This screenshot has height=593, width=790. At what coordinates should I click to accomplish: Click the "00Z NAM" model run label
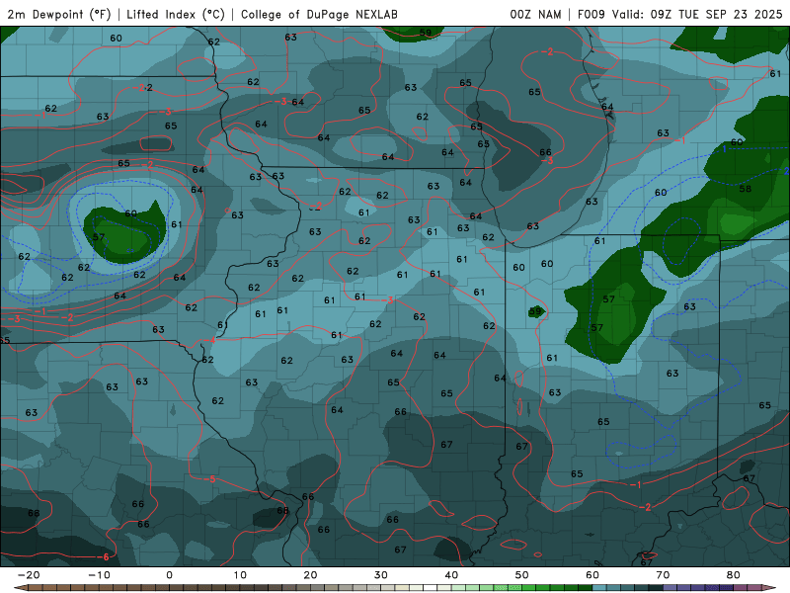point(535,14)
